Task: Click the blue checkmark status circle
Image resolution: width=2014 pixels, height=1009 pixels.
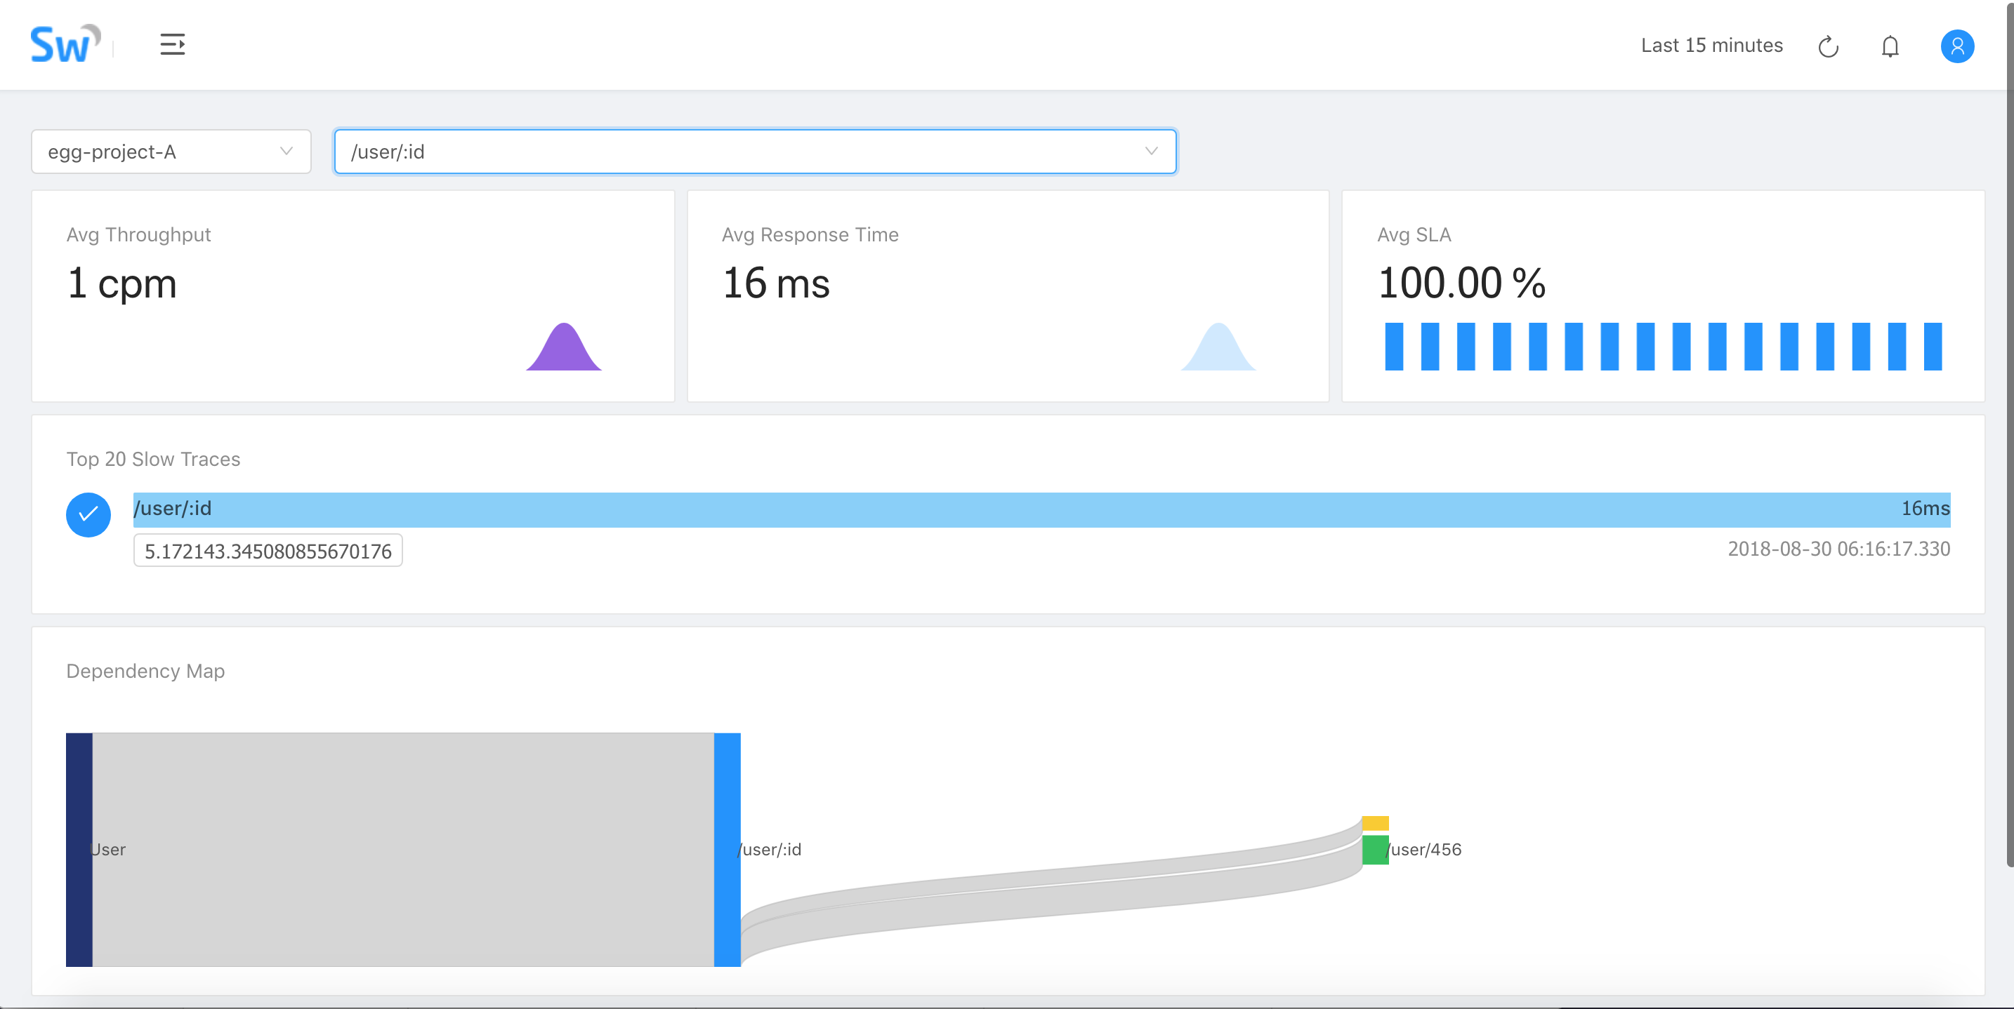Action: pos(88,514)
